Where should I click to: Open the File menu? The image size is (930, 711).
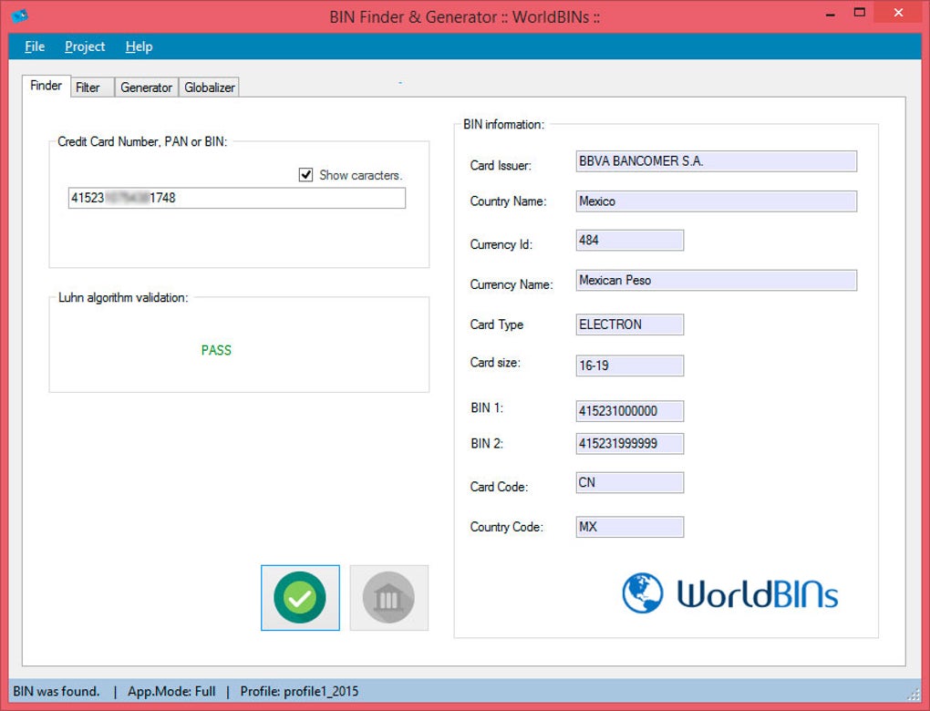click(35, 46)
